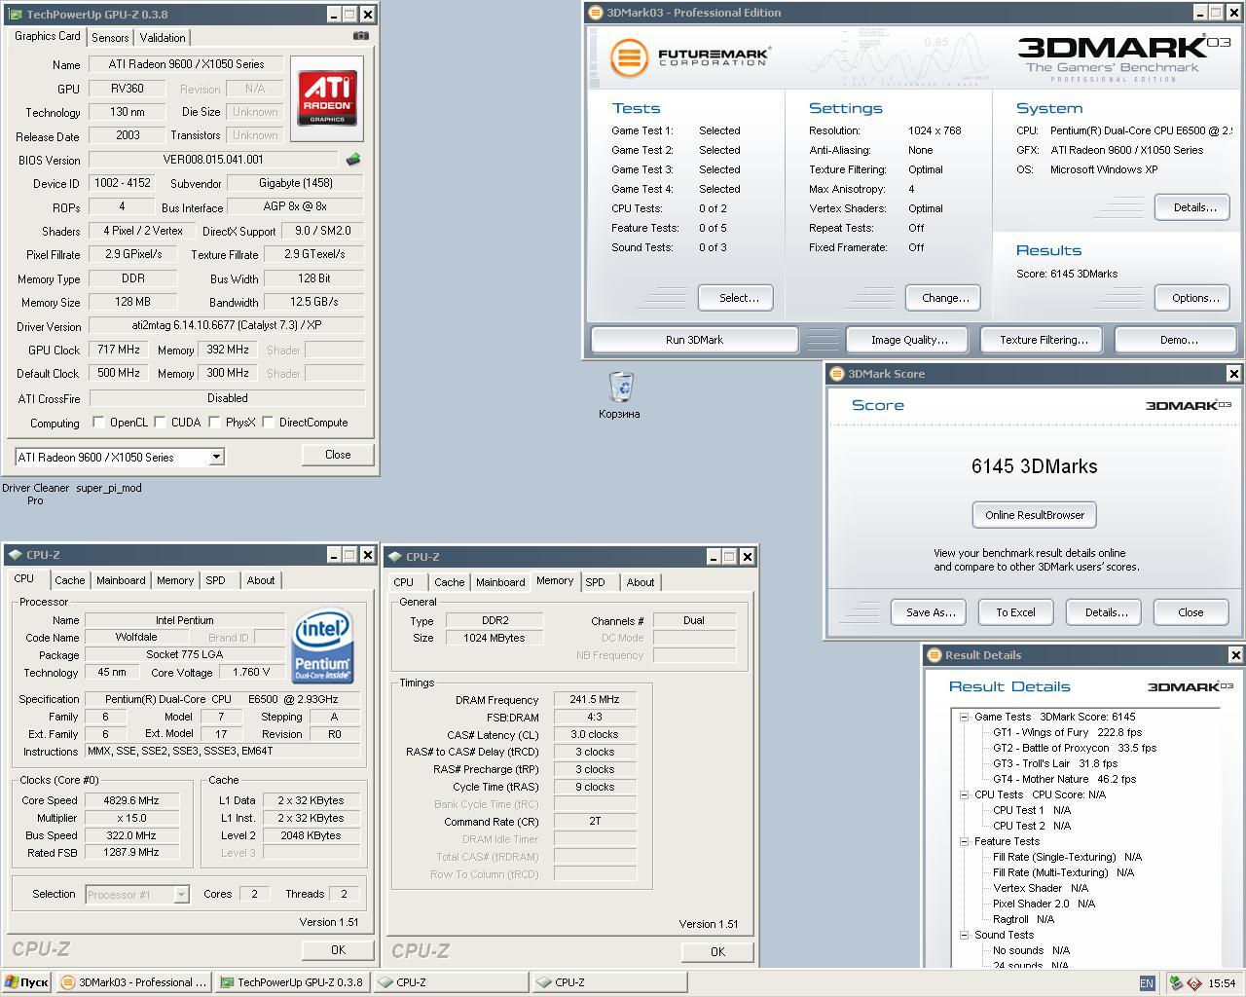This screenshot has width=1246, height=997.
Task: Click the Run 3DMark button
Action: coord(694,340)
